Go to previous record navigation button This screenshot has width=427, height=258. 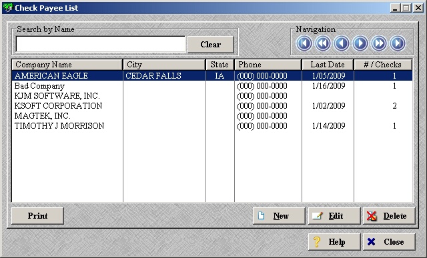point(342,43)
